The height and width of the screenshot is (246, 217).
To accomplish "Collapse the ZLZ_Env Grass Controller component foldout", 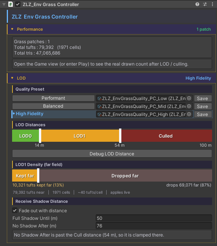I will pyautogui.click(x=4, y=5).
